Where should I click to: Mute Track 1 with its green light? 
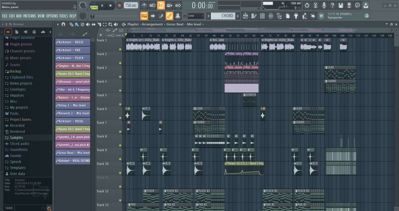[120, 49]
